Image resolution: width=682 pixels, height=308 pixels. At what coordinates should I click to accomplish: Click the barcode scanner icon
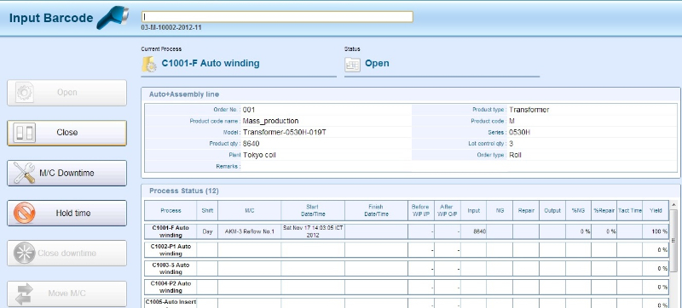click(113, 18)
